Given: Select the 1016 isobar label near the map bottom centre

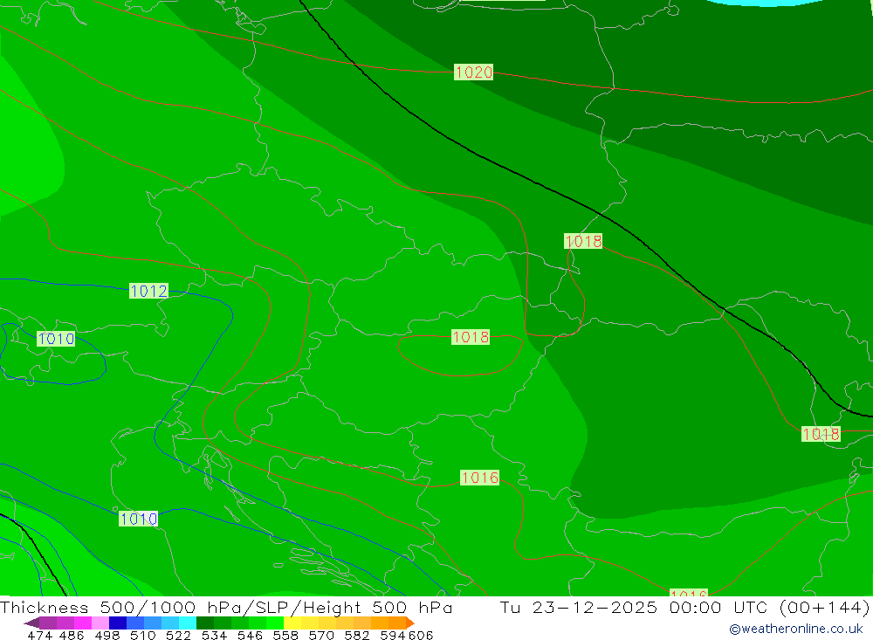Looking at the screenshot, I should [479, 478].
